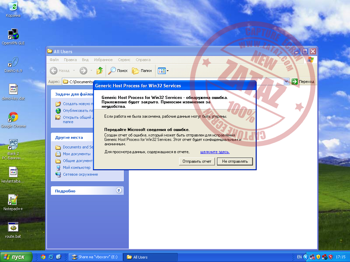This screenshot has width=350, height=262.
Task: Open Поиск search in Explorer toolbar
Action: tap(118, 71)
